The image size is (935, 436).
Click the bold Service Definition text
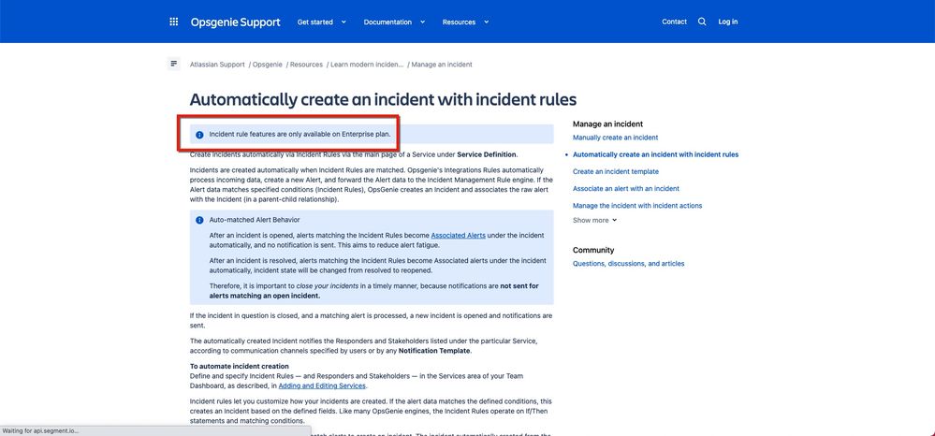coord(487,155)
